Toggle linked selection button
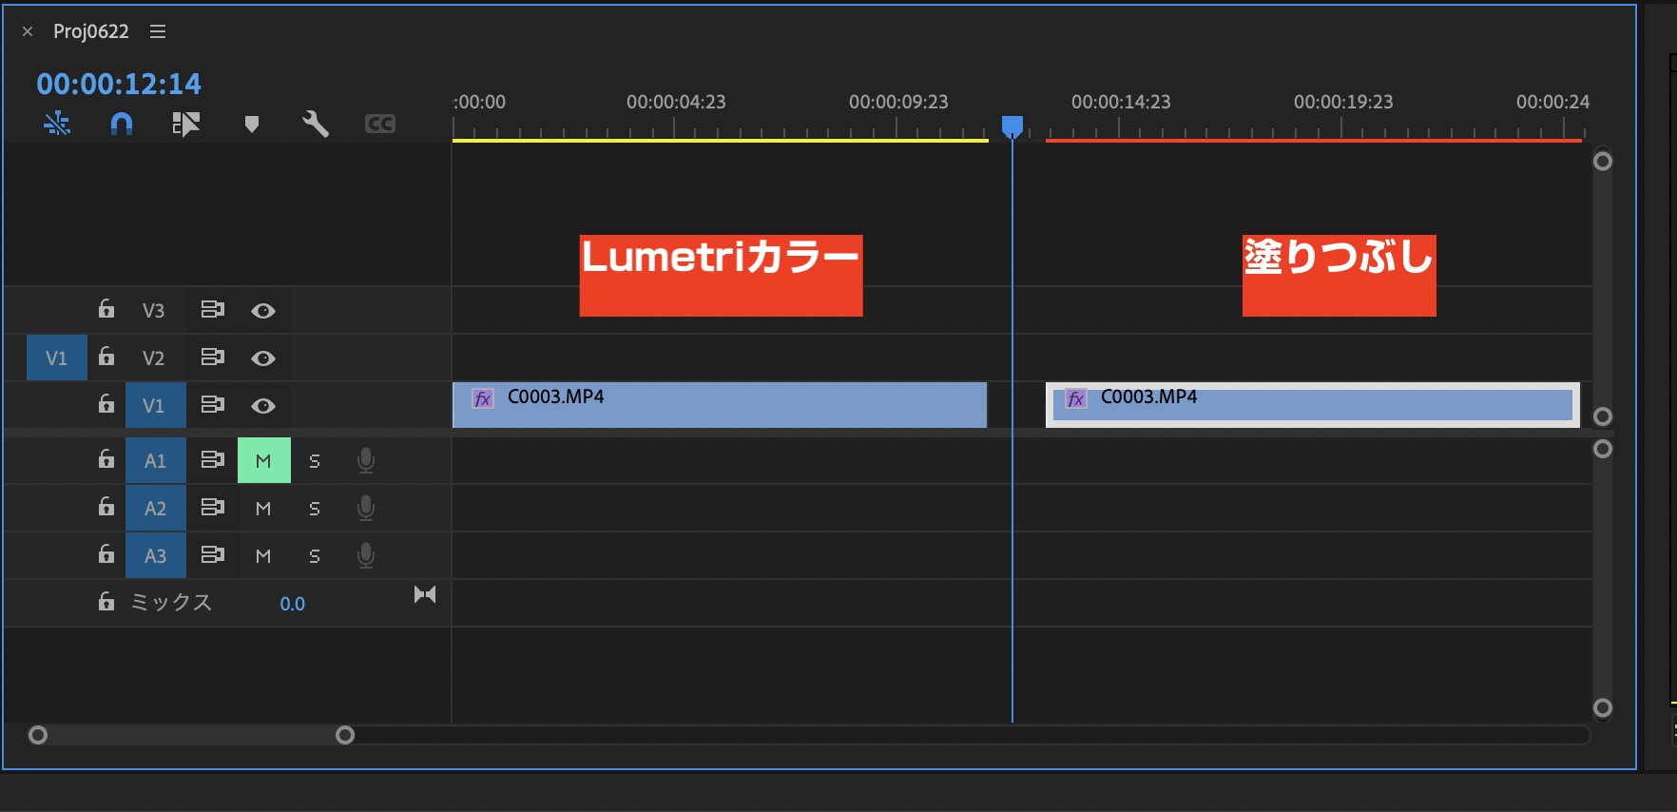Image resolution: width=1677 pixels, height=812 pixels. (185, 124)
